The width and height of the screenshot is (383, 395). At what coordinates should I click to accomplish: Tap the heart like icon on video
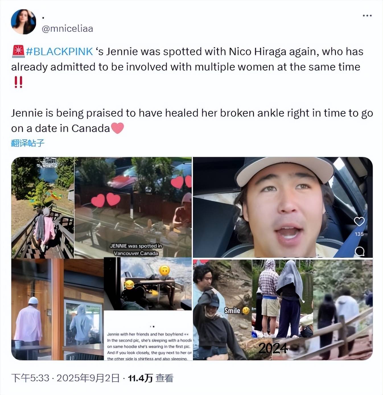point(359,221)
